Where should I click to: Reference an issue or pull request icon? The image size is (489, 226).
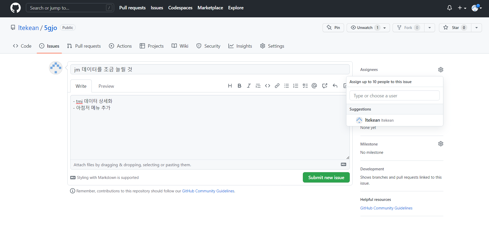pos(325,86)
